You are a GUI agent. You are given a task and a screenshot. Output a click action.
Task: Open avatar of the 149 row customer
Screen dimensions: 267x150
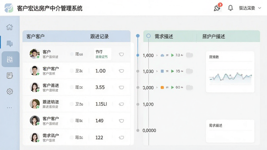pyautogui.click(x=35, y=120)
